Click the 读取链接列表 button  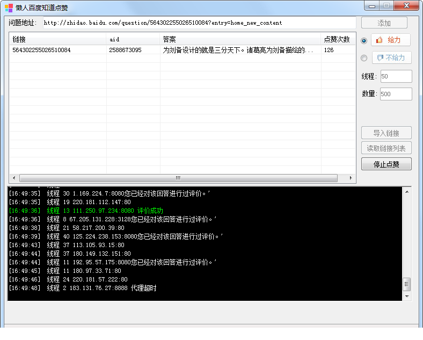click(x=386, y=148)
